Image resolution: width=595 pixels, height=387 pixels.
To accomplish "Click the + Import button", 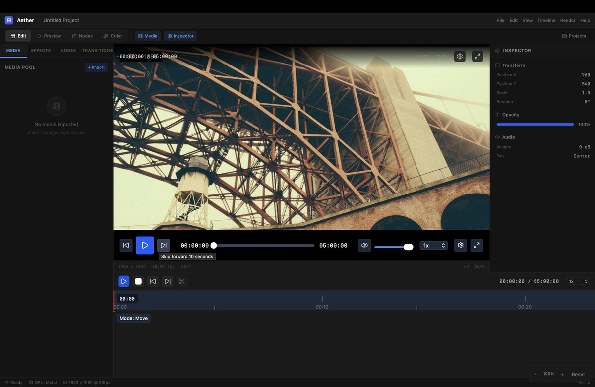I will (x=96, y=67).
